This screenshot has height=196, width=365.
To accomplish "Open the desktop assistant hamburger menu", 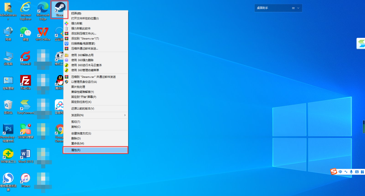I will pos(293,8).
